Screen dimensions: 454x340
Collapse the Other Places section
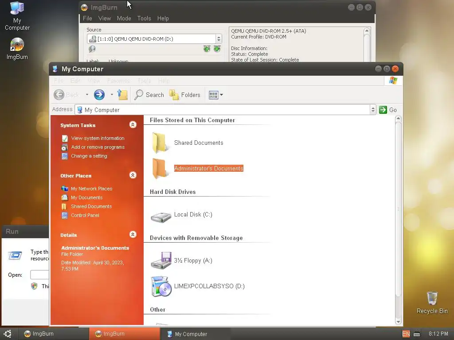(133, 175)
